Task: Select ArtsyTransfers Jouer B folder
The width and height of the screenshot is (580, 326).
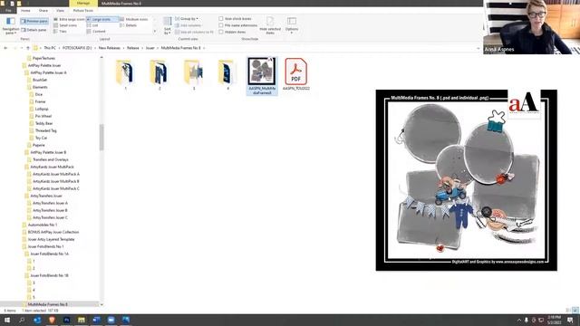Action: [x=50, y=210]
